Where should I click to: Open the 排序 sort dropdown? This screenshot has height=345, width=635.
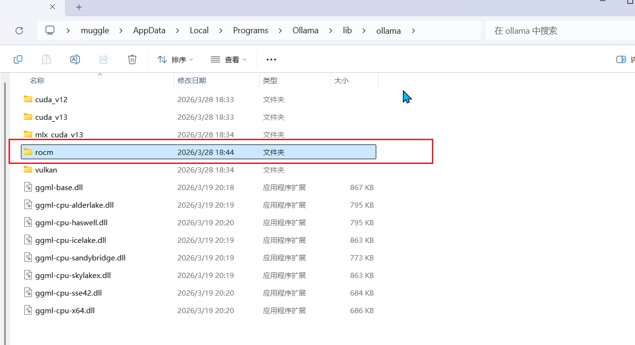click(x=176, y=59)
